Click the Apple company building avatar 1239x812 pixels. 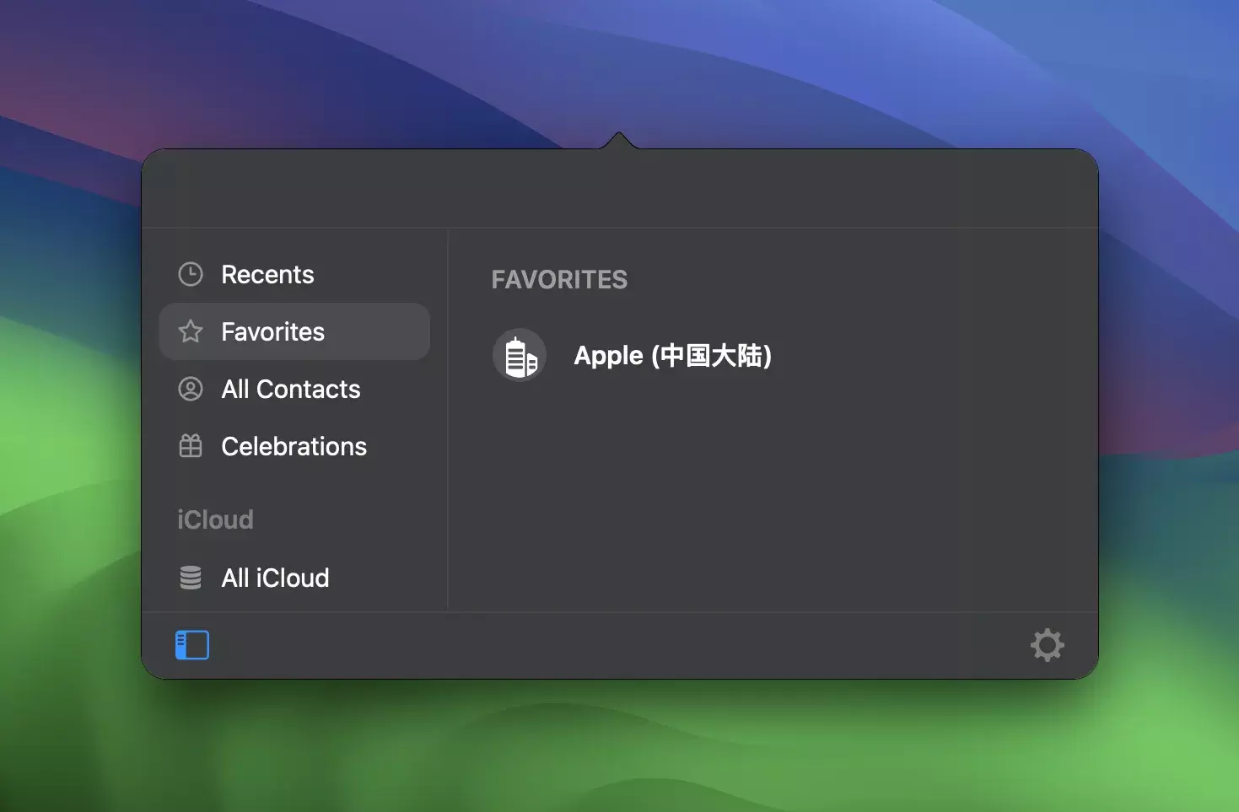coord(520,355)
